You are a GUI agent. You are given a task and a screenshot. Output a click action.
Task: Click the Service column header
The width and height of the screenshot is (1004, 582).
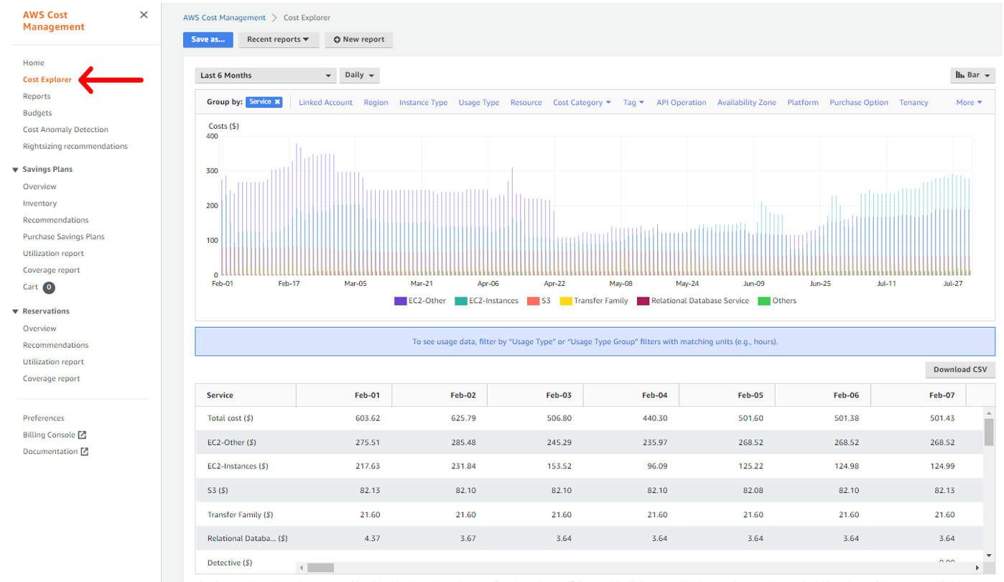[x=246, y=395]
